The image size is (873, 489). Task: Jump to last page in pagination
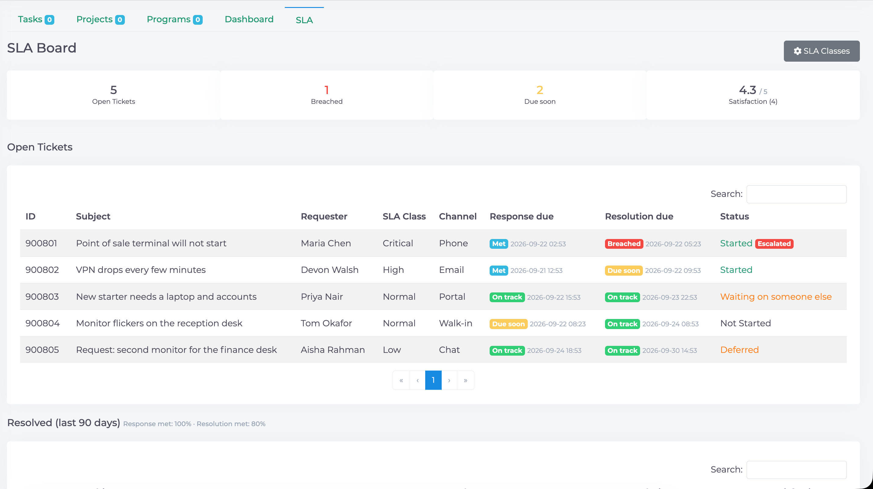pyautogui.click(x=465, y=380)
